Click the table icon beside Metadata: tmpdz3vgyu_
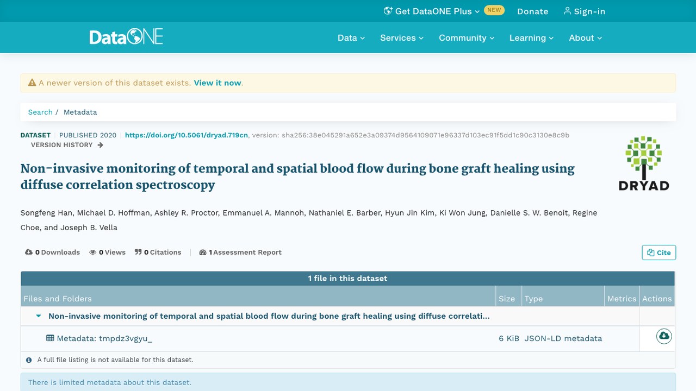This screenshot has width=696, height=391. (x=50, y=338)
